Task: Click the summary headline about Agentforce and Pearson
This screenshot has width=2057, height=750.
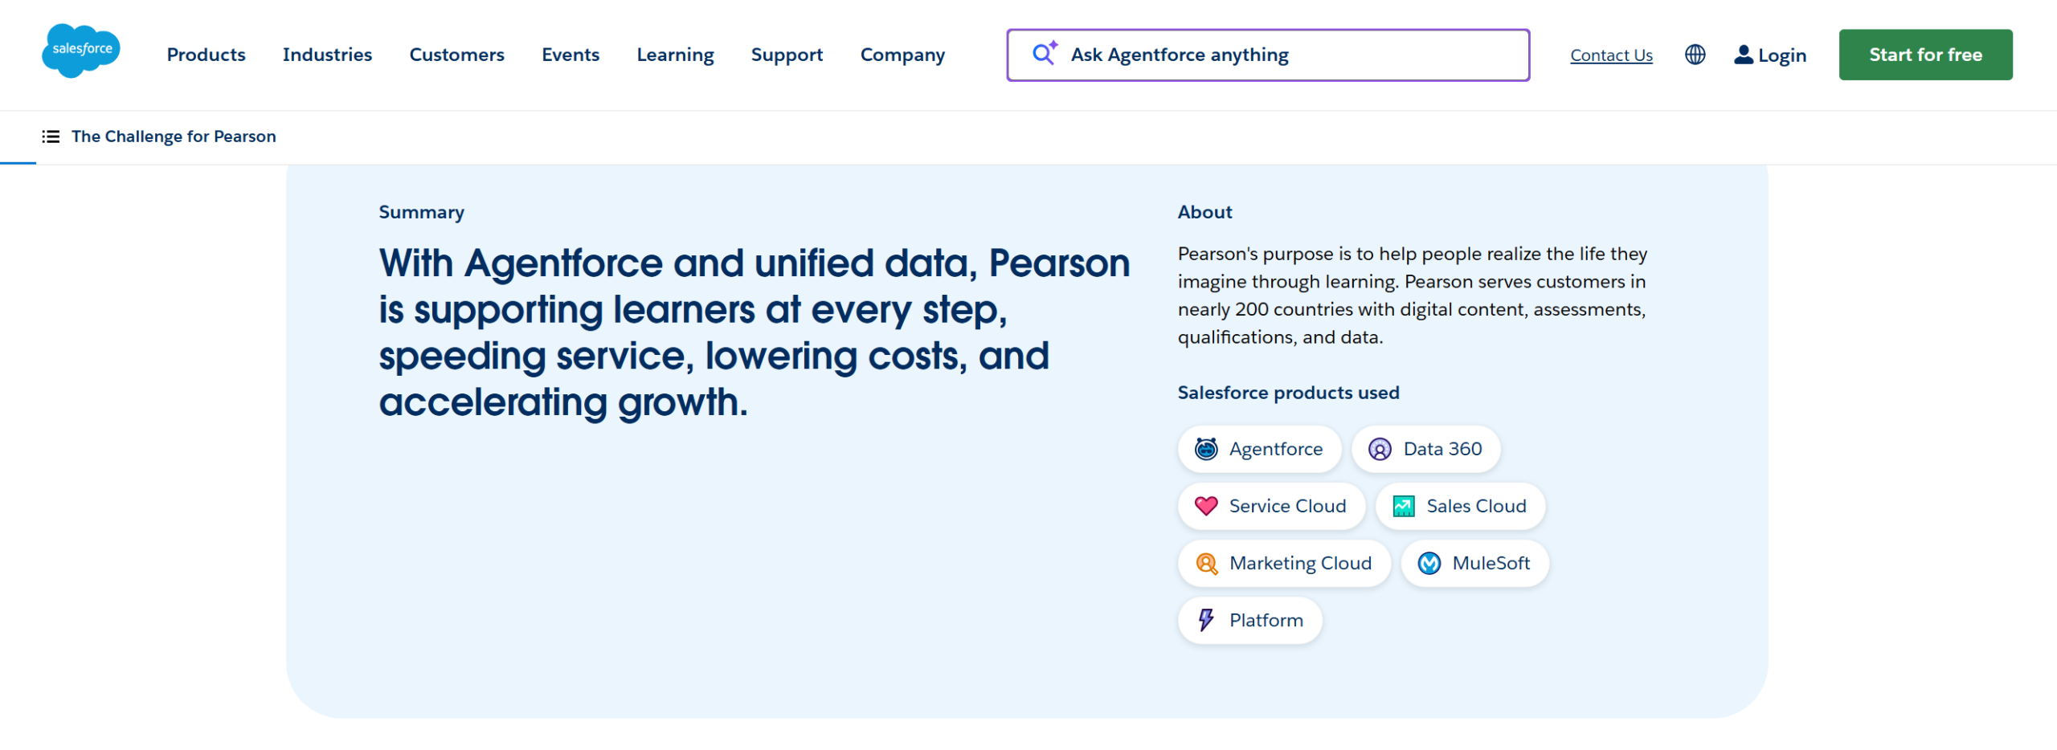Action: tap(755, 332)
